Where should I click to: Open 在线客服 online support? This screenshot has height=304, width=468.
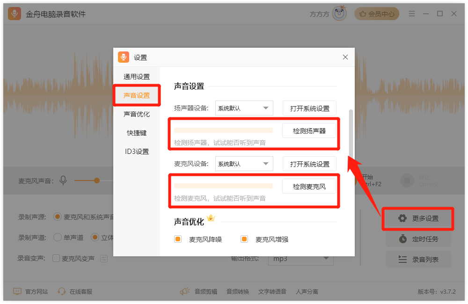[x=75, y=291]
